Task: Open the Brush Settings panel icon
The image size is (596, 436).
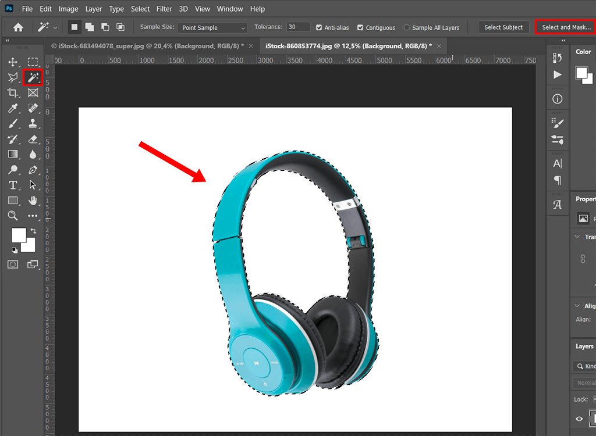Action: [x=557, y=123]
